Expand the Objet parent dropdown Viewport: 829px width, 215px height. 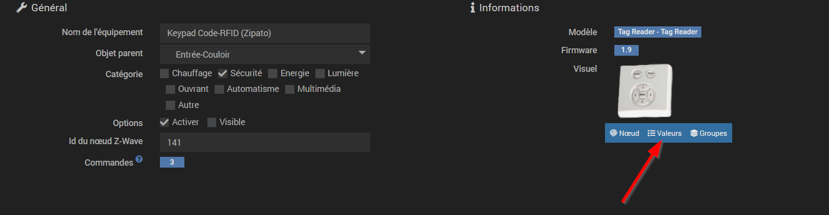pyautogui.click(x=265, y=54)
